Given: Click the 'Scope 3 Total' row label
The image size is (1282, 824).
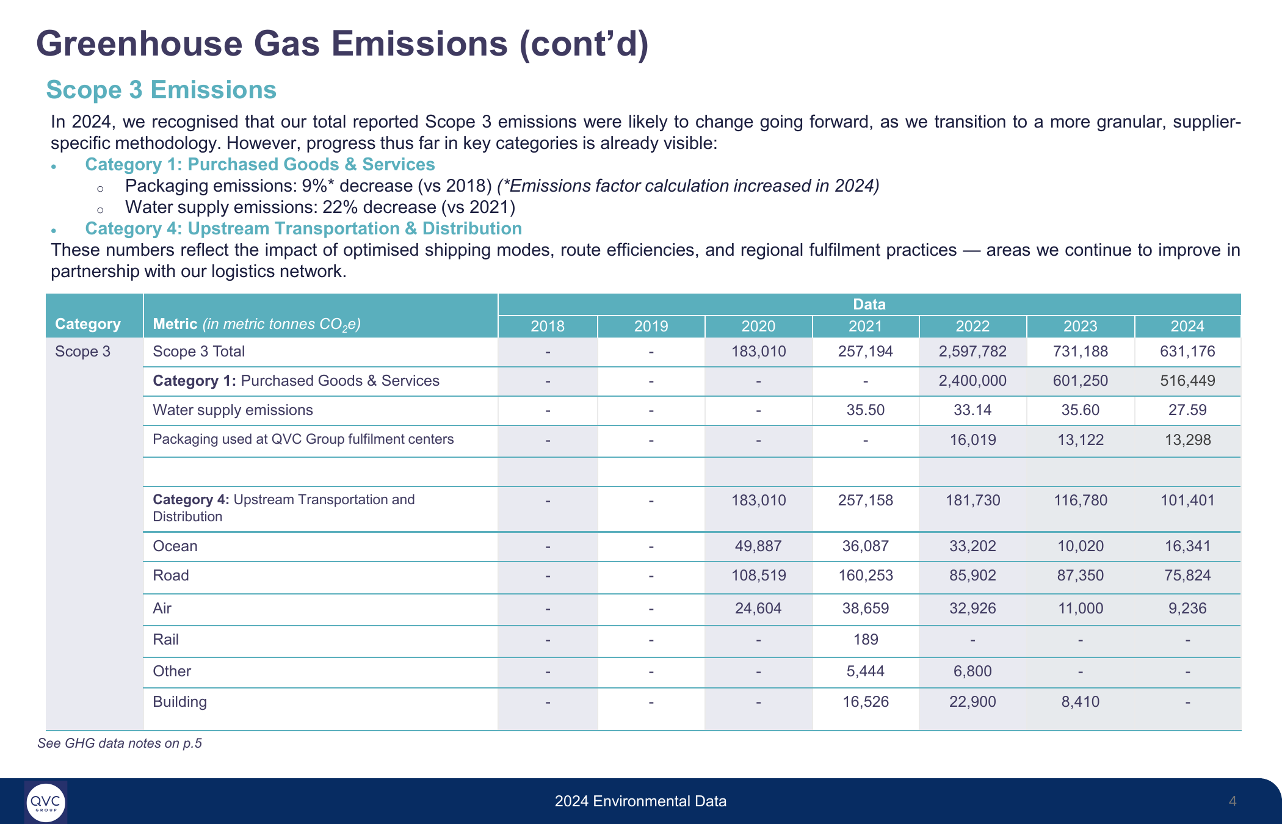Looking at the screenshot, I should point(198,352).
